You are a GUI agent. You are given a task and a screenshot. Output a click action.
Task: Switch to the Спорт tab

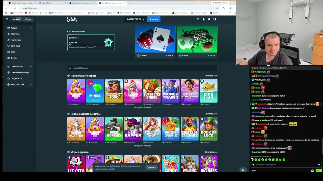28,19
